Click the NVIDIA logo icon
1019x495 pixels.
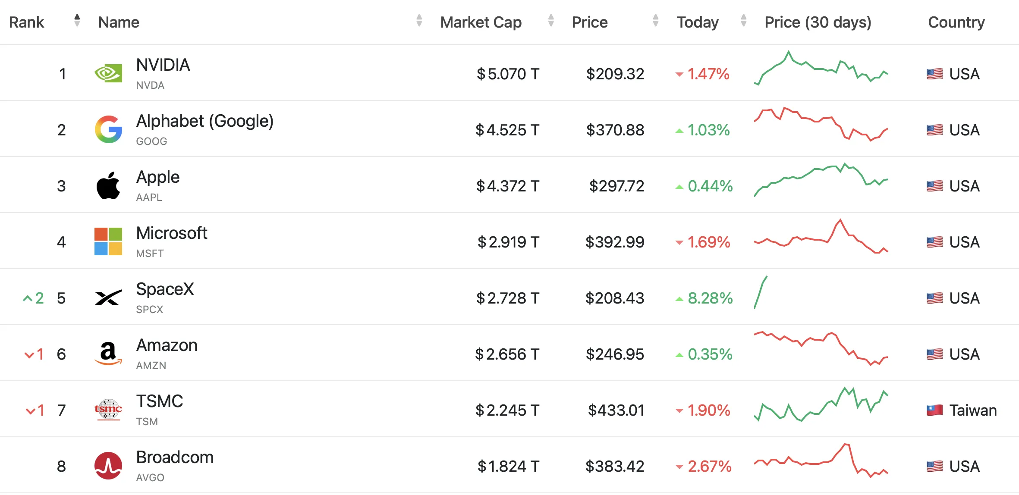pos(108,74)
